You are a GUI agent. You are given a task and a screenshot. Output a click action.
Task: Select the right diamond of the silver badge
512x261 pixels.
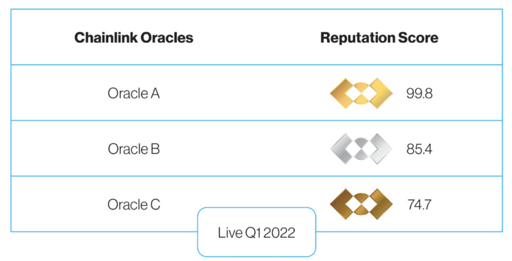380,149
